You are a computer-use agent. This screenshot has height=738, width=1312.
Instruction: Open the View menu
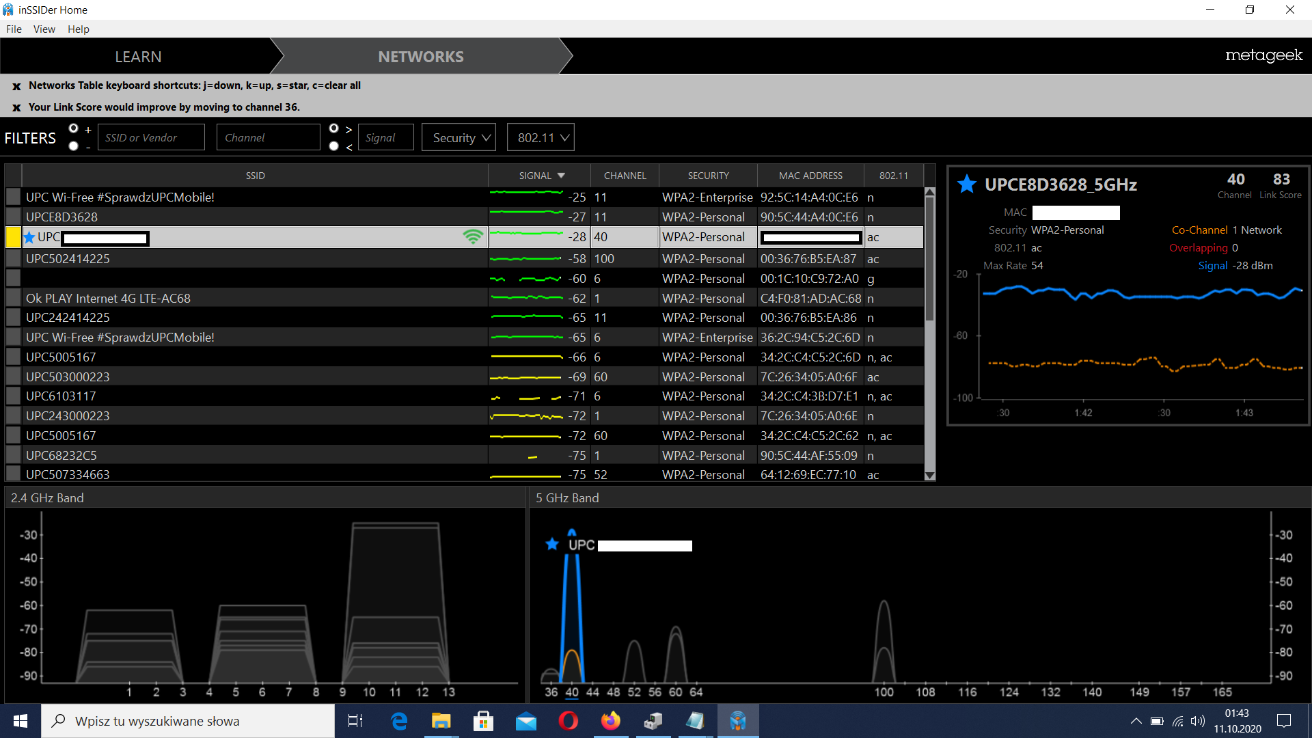click(44, 29)
